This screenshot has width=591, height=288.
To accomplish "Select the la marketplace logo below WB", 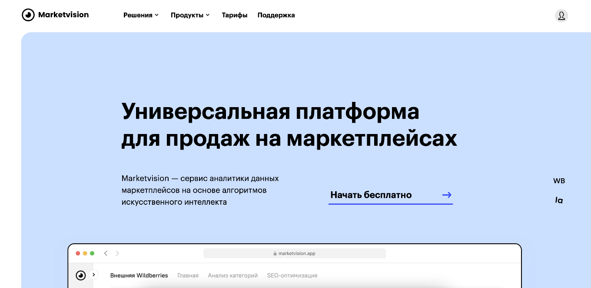I will click(x=559, y=200).
